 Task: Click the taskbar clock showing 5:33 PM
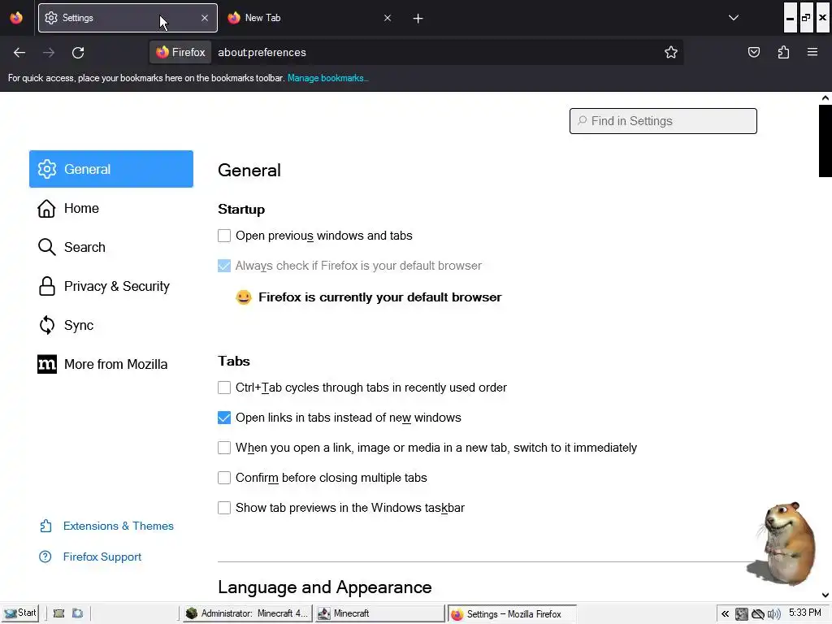804,613
